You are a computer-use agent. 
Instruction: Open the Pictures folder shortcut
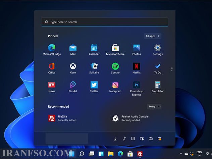(x=133, y=139)
